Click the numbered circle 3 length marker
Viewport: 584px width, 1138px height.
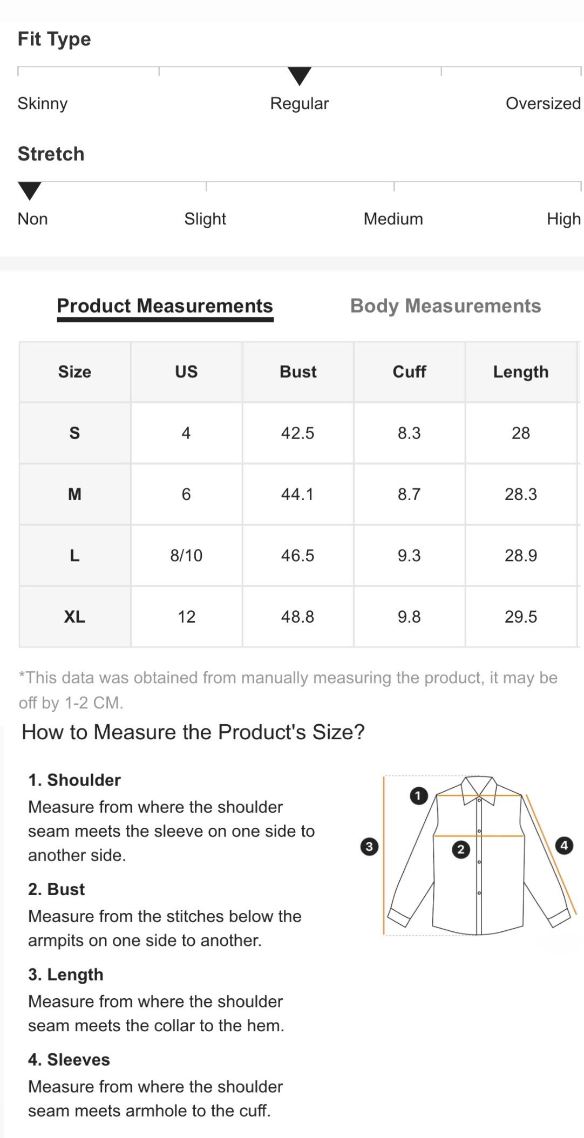tap(369, 846)
